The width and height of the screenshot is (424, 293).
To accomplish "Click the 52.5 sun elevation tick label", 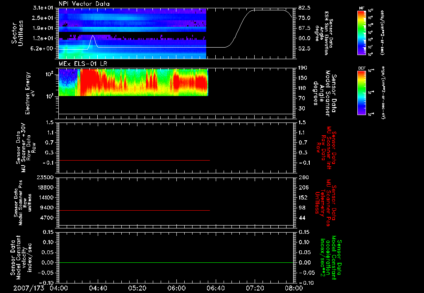I will pos(305,49).
